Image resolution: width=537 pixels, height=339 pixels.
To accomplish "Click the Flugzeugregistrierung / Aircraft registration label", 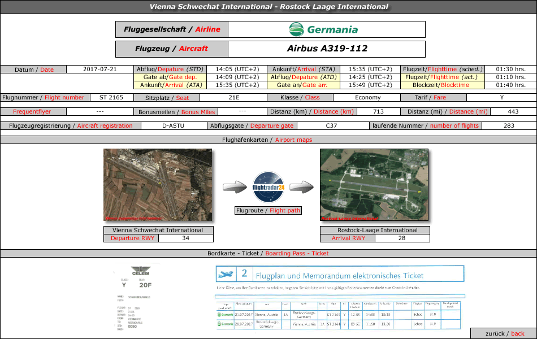I will pyautogui.click(x=71, y=125).
